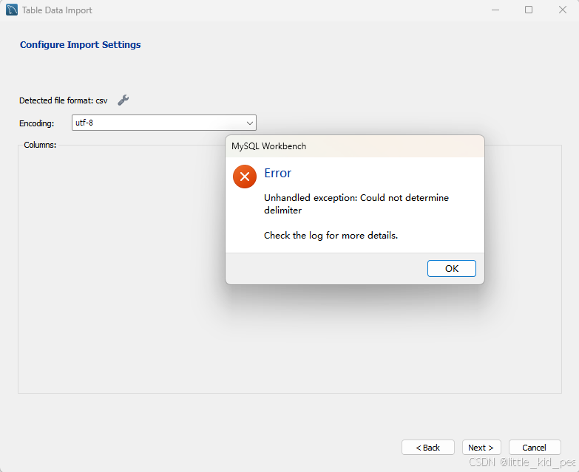This screenshot has width=579, height=472.
Task: Go back with the < Back button
Action: [428, 448]
